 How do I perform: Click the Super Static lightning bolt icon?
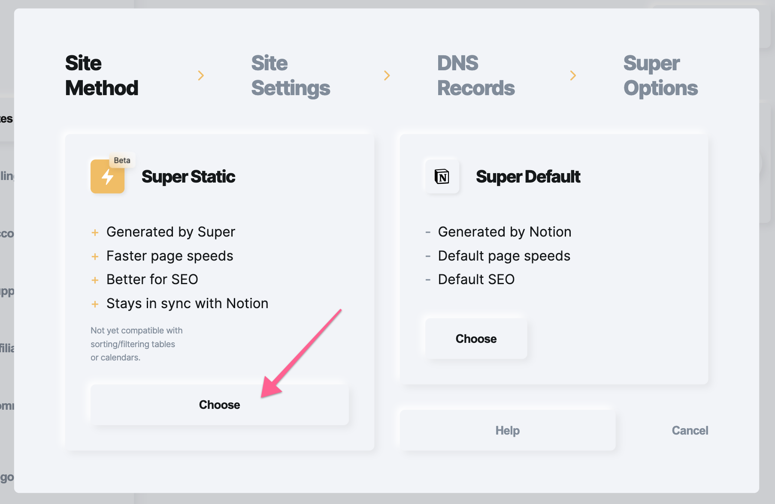(107, 177)
